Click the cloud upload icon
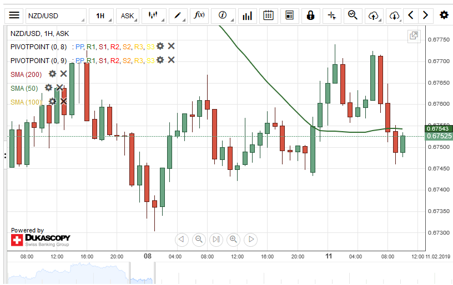Image resolution: width=453 pixels, height=285 pixels. pyautogui.click(x=373, y=15)
